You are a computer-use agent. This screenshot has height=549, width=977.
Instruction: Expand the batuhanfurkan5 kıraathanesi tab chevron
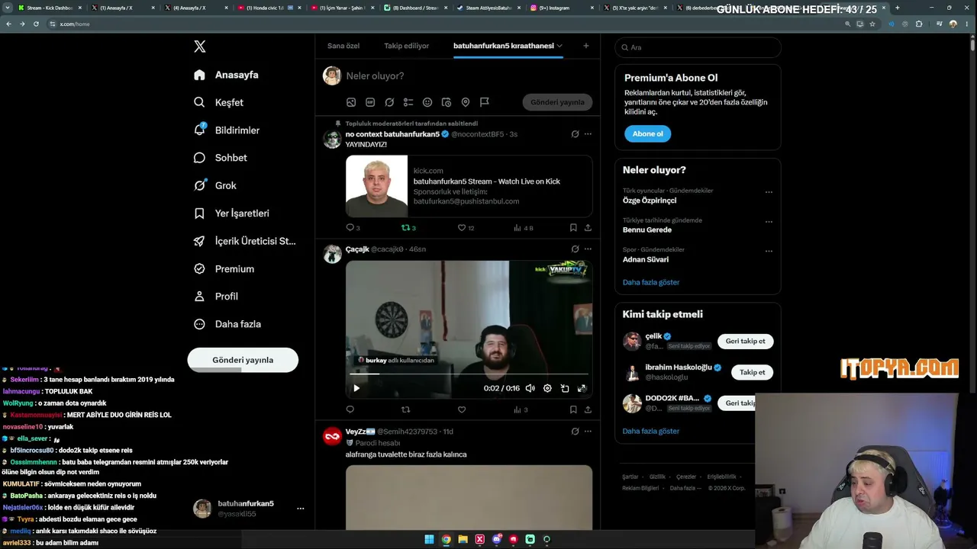559,46
